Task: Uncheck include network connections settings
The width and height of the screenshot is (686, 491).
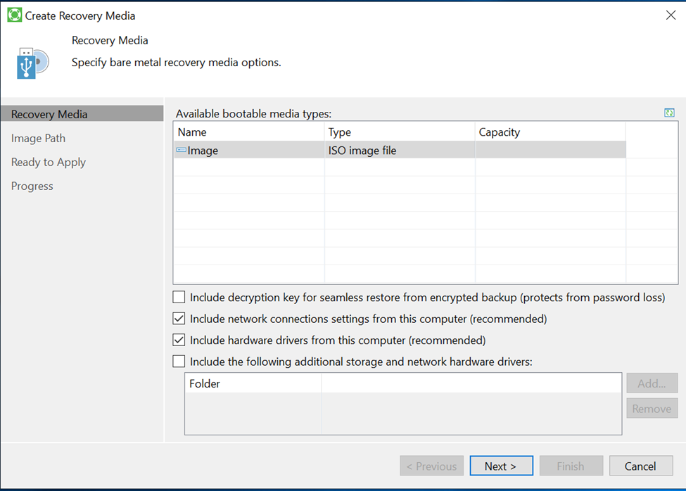Action: (179, 319)
